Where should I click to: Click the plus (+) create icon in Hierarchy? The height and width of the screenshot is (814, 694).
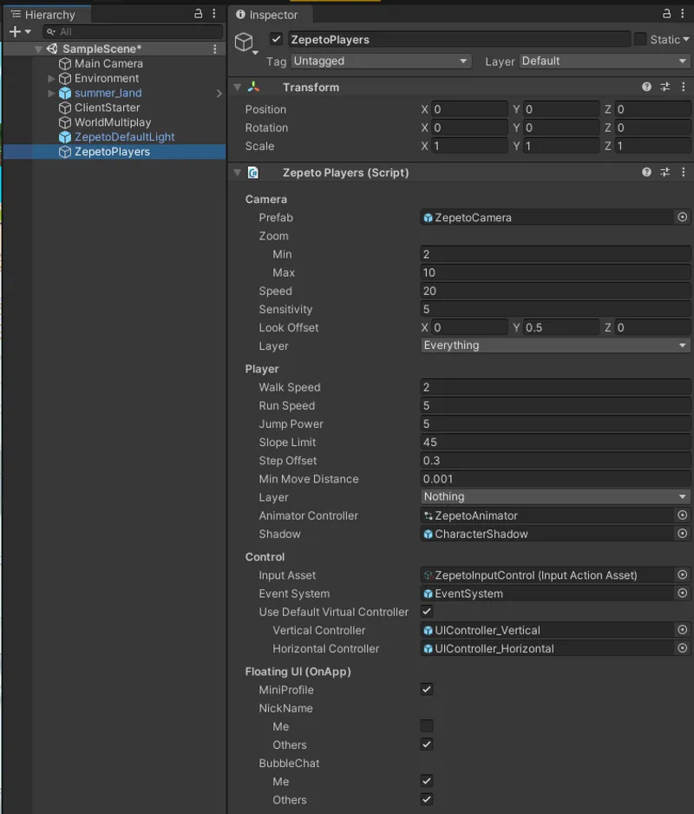coord(16,31)
